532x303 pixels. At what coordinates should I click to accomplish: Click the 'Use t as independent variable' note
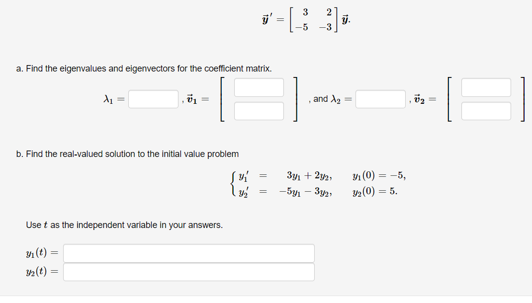coord(124,225)
